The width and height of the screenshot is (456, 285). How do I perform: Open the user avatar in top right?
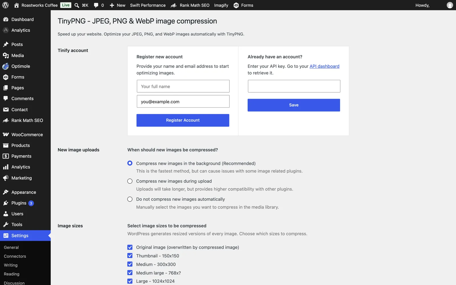(x=450, y=5)
